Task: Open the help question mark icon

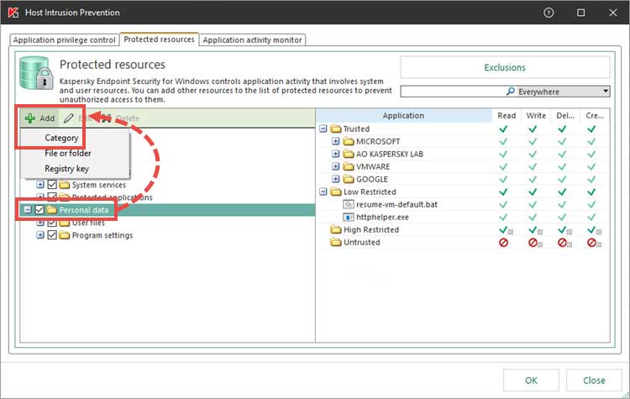Action: coord(549,13)
